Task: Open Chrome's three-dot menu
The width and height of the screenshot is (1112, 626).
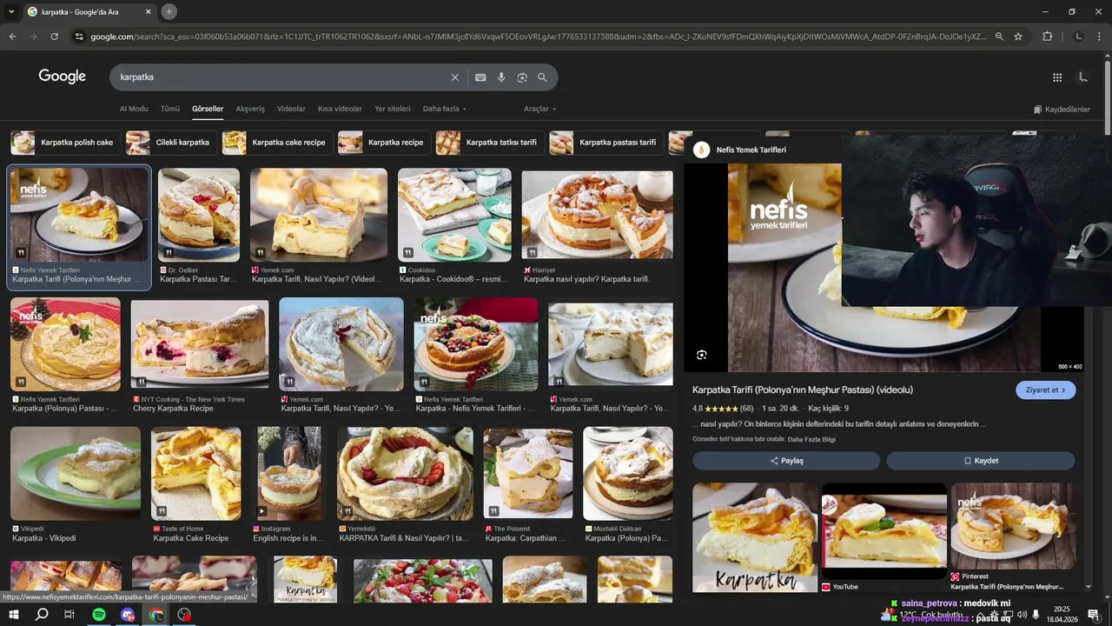Action: pyautogui.click(x=1100, y=37)
